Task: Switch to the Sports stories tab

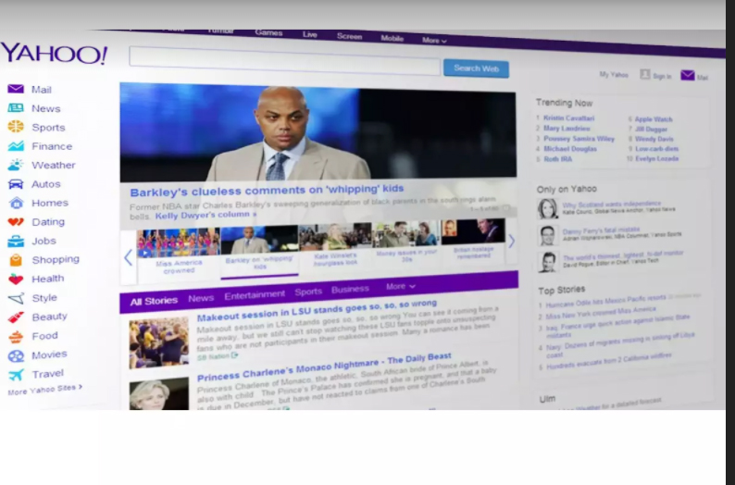Action: [308, 291]
